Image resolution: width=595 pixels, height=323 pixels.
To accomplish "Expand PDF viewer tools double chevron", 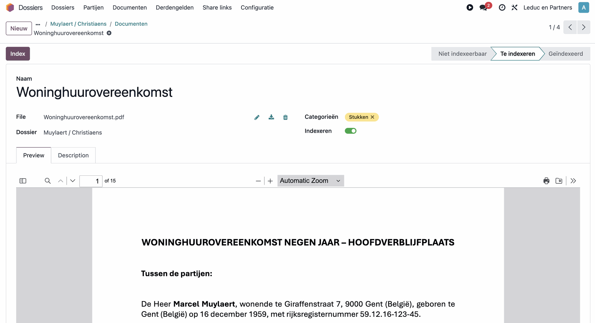I will (573, 181).
